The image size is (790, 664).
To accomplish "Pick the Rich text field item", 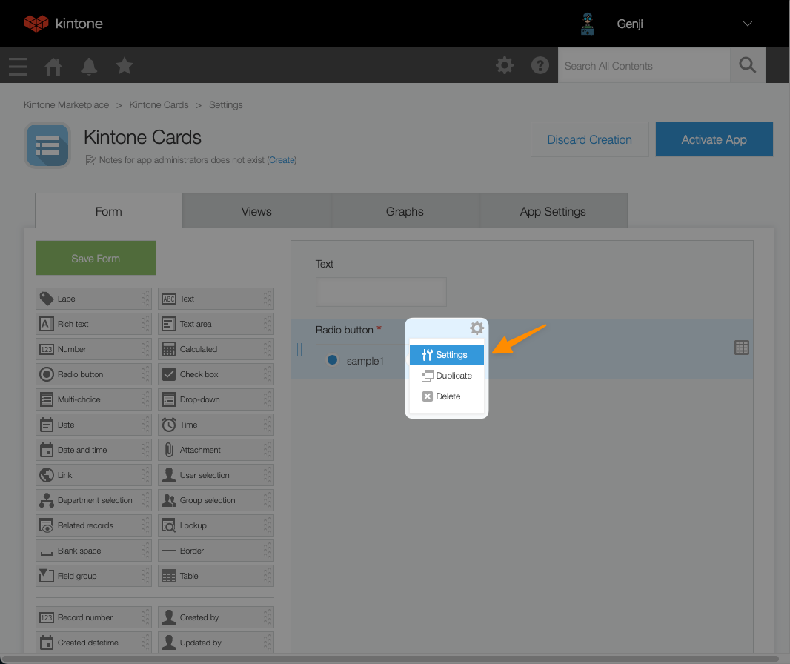I will [93, 324].
